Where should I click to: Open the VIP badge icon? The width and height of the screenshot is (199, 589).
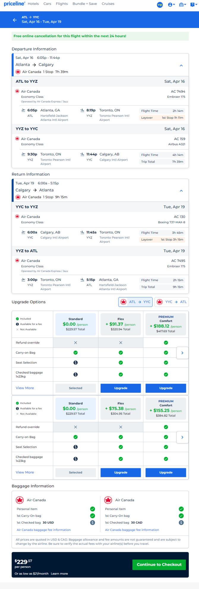pyautogui.click(x=160, y=5)
